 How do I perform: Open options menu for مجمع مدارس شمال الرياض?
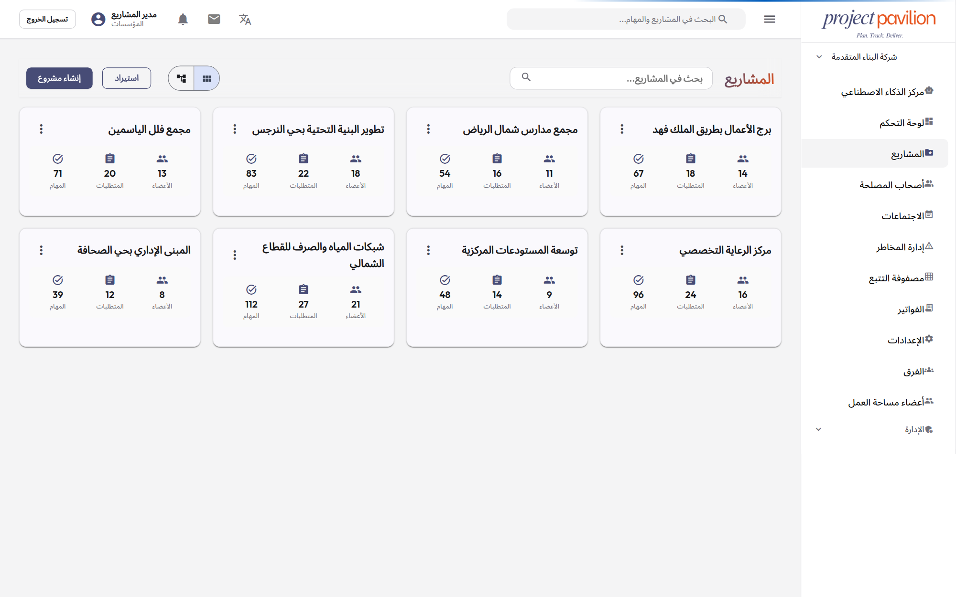(428, 129)
